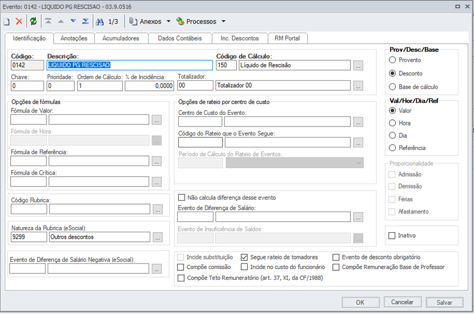Switch to the Anotações tab
The width and height of the screenshot is (474, 314).
[74, 38]
